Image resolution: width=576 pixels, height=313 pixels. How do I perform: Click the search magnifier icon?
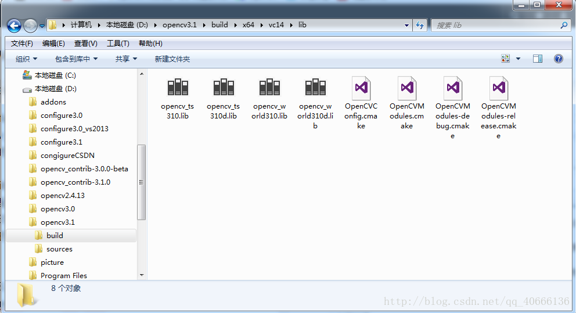564,26
